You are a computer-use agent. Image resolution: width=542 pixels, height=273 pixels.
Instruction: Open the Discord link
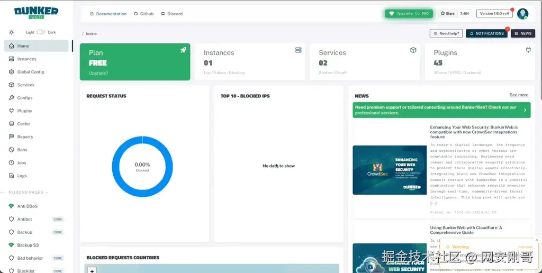coord(172,14)
